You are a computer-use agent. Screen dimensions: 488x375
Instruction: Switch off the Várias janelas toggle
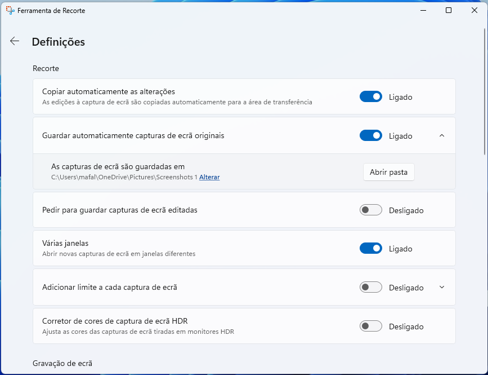pos(371,249)
